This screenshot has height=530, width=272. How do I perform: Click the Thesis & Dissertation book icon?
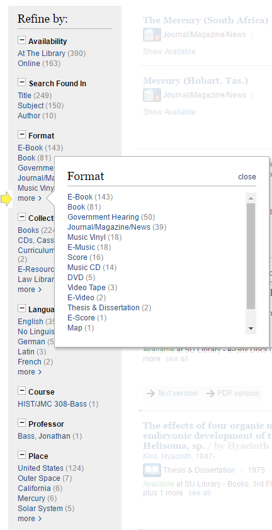pos(152,470)
